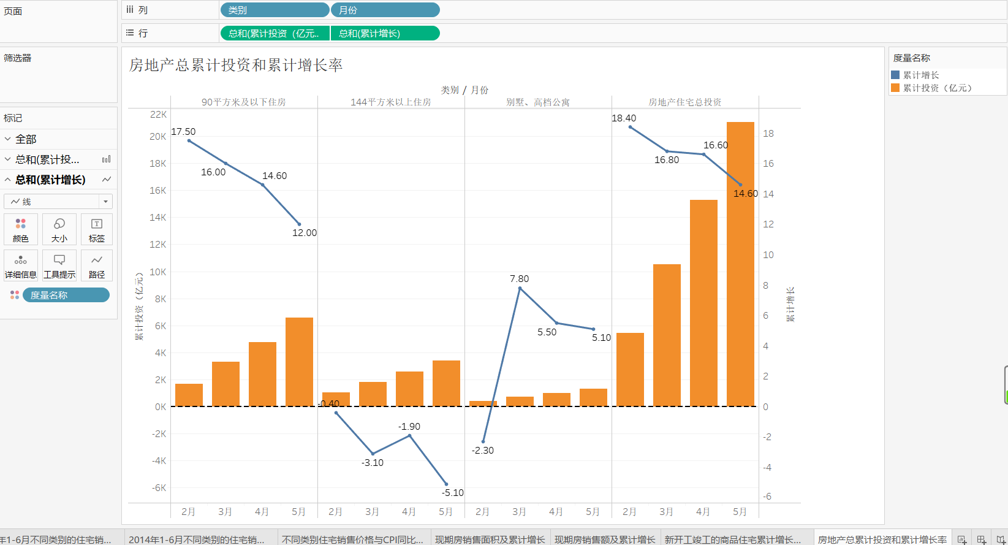Image resolution: width=1008 pixels, height=545 pixels.
Task: Click the bar chart icon beside 总和(累计投...
Action: [x=107, y=159]
